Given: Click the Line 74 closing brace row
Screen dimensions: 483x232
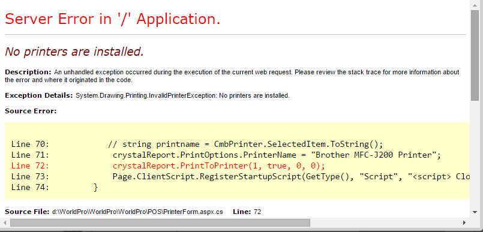Looking at the screenshot, I should click(x=55, y=188).
